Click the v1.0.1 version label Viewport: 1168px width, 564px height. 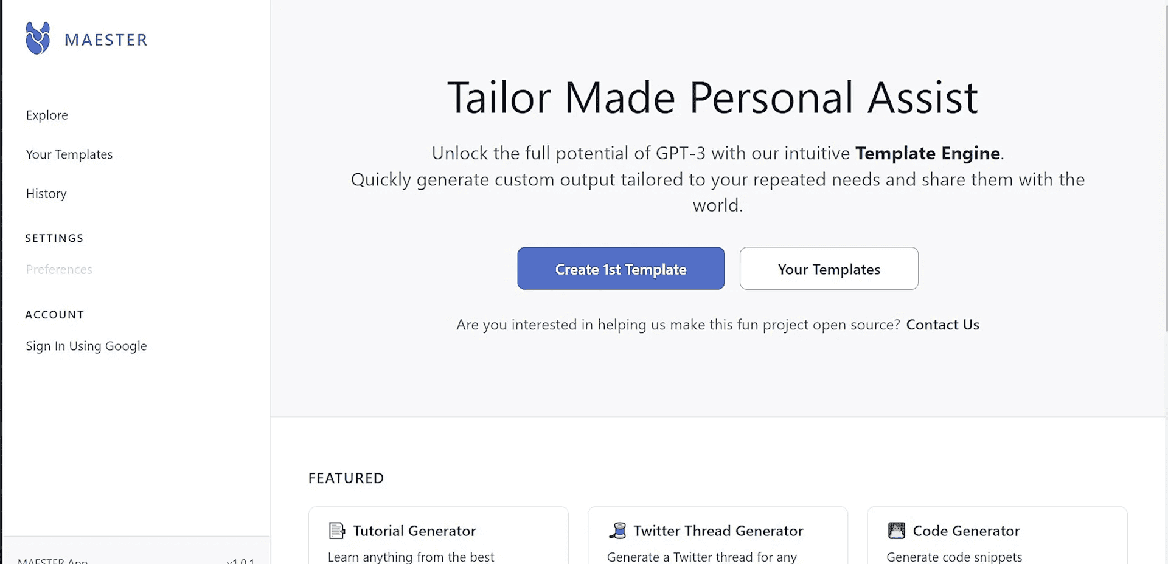click(240, 560)
